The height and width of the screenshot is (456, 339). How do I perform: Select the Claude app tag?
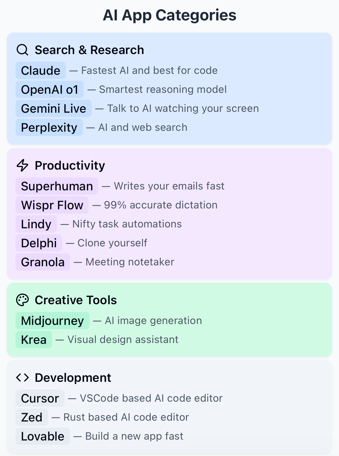click(41, 70)
